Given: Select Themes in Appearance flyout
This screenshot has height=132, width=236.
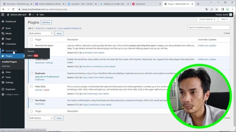Looking at the screenshot, I should pos(31,51).
